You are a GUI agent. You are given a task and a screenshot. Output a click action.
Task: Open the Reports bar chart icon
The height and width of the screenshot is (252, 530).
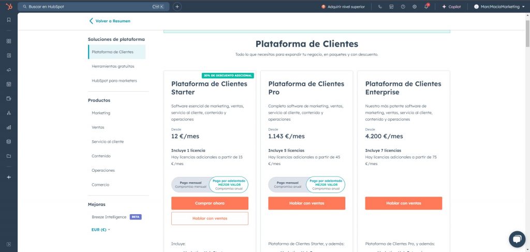coord(8,127)
